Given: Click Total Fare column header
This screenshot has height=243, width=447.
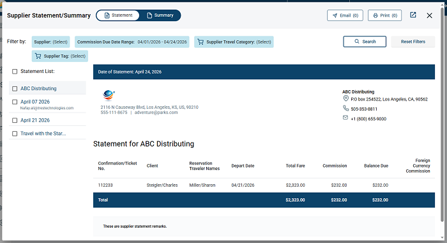Looking at the screenshot, I should pyautogui.click(x=295, y=166).
